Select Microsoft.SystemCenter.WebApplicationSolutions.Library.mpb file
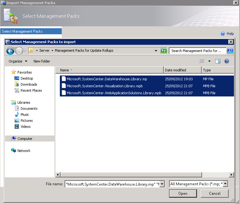The width and height of the screenshot is (240, 204). (114, 93)
